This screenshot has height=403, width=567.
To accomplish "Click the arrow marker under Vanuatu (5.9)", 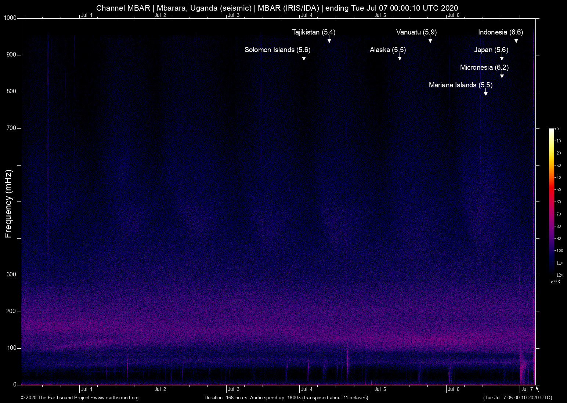I will [430, 40].
